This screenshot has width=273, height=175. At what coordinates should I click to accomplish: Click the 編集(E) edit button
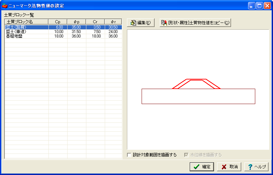point(141,23)
